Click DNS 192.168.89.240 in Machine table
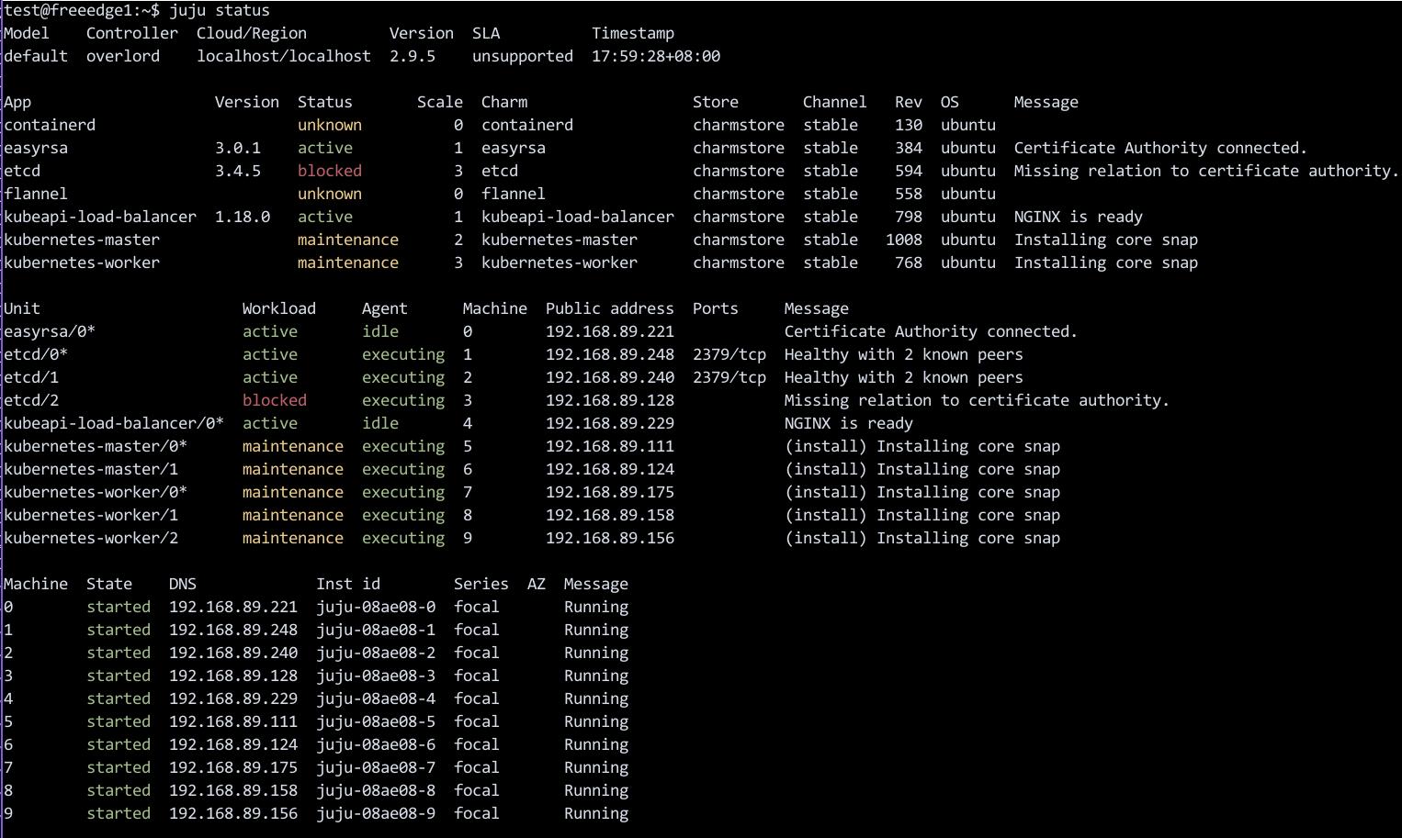 233,653
